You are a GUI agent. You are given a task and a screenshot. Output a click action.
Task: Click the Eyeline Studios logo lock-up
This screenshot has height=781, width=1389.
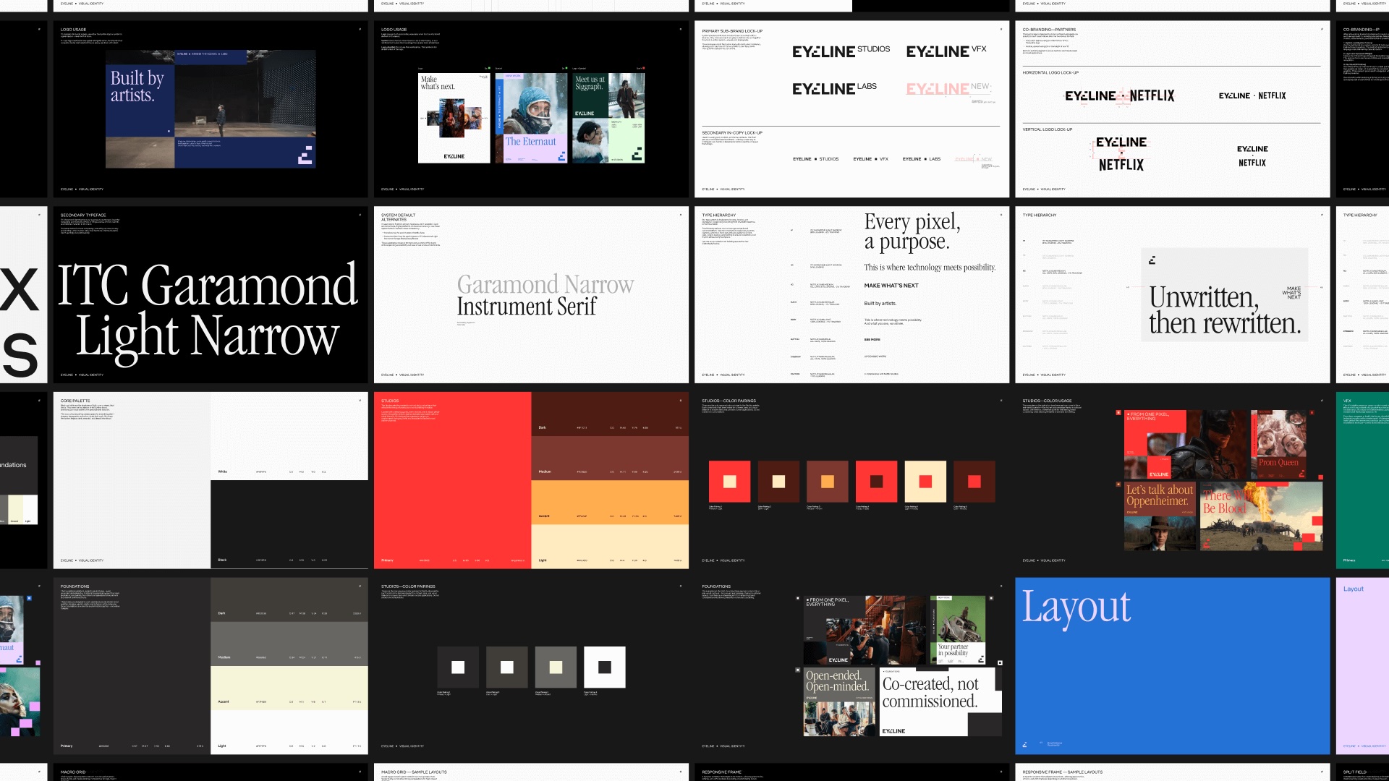coord(841,51)
